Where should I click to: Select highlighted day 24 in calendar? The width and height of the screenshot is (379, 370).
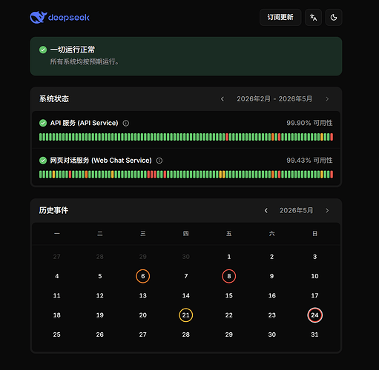(x=314, y=315)
